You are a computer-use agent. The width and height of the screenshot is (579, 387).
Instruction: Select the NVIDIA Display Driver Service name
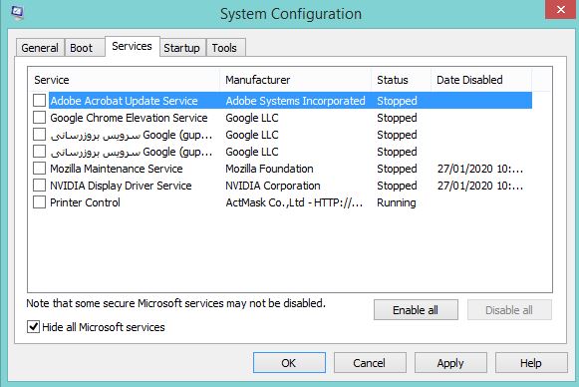121,186
